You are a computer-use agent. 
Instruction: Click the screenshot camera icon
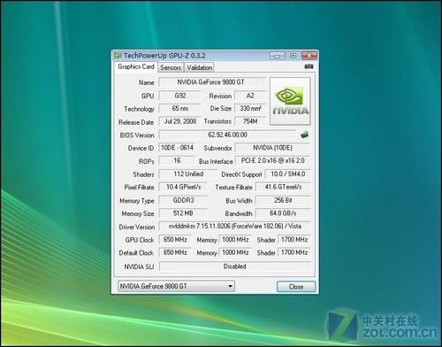309,66
